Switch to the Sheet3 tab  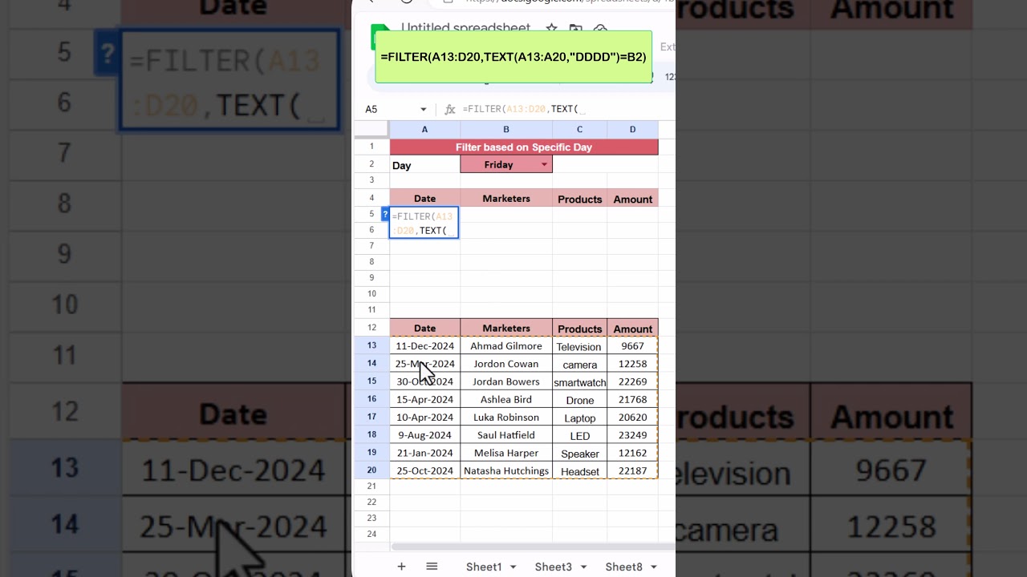coord(554,567)
